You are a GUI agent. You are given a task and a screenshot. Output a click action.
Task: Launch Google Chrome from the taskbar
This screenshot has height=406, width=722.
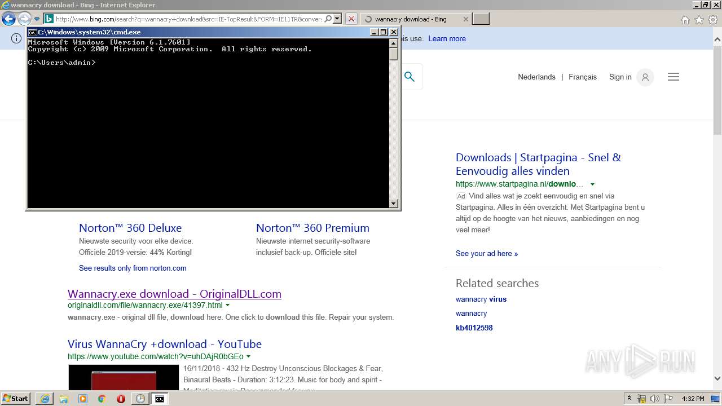coord(102,399)
